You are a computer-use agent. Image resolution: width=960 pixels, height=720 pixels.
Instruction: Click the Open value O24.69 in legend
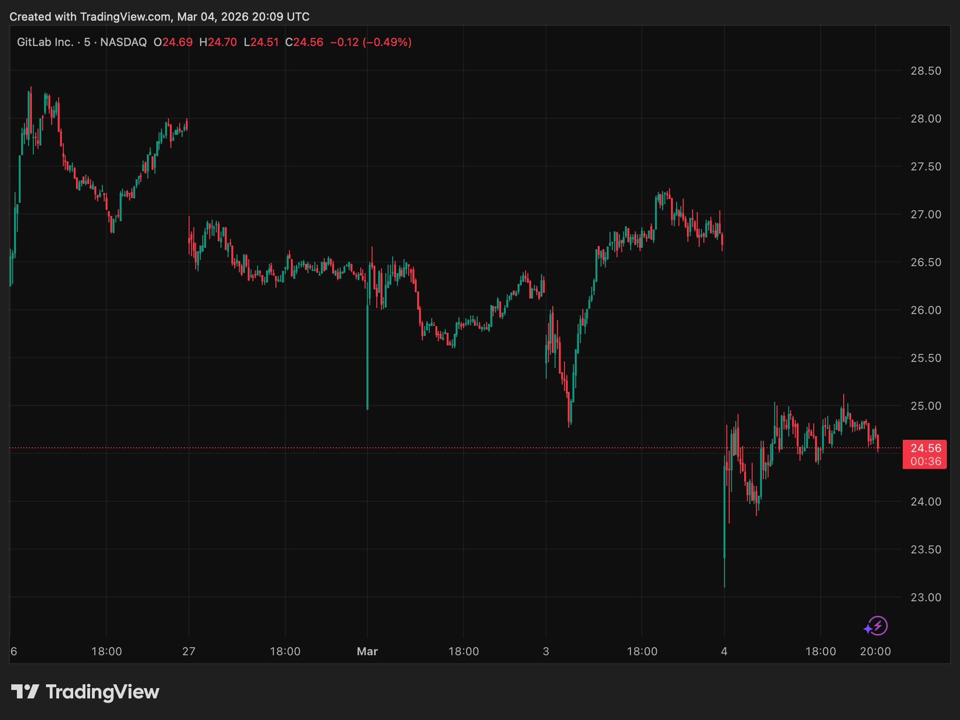coord(173,42)
